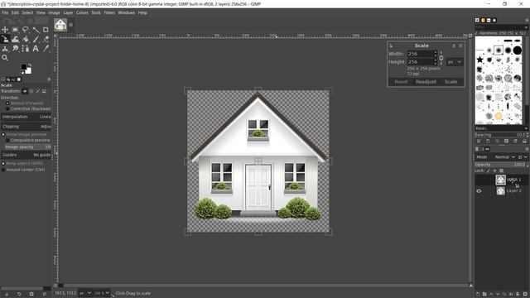Select the Paintbrush tool
Screen dimensions: 530x298
point(36,39)
